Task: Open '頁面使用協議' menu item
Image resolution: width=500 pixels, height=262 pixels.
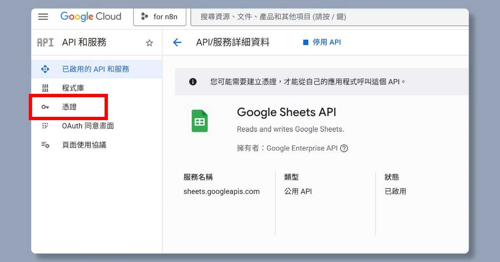Action: (x=97, y=145)
